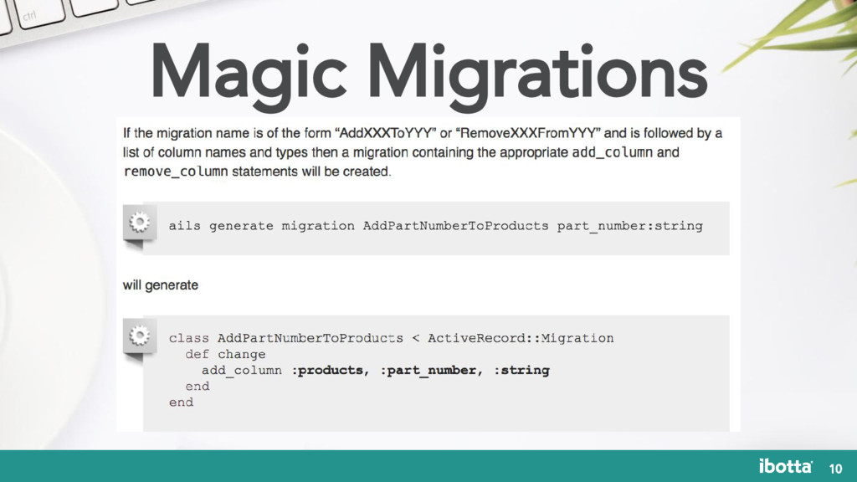857x482 pixels.
Task: Click the first indented 'end' line
Action: pyautogui.click(x=198, y=387)
